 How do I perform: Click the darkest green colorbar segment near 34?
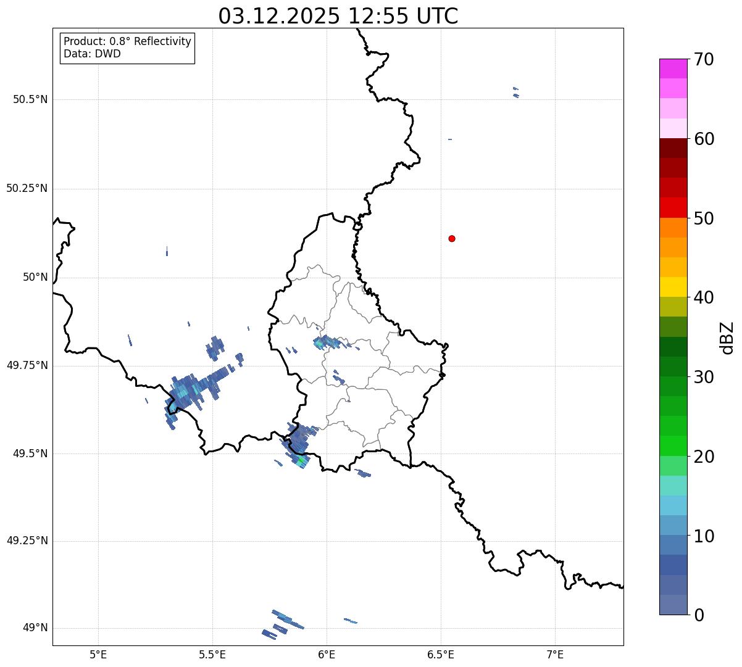[673, 347]
